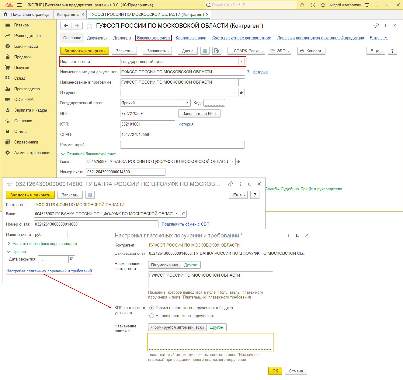The width and height of the screenshot is (403, 380).
Task: Open the group field's open-form icon
Action: (x=241, y=92)
